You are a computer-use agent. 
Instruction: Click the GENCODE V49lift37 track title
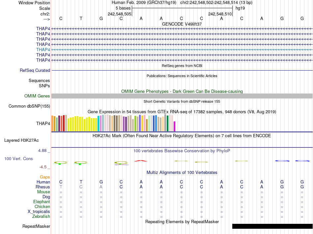click(x=182, y=24)
